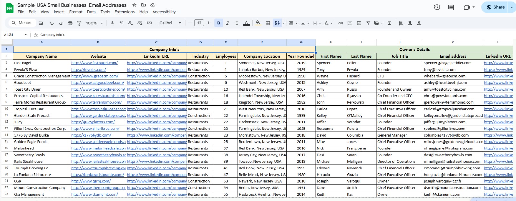Select the 'Owner's Details' header cell

(414, 49)
